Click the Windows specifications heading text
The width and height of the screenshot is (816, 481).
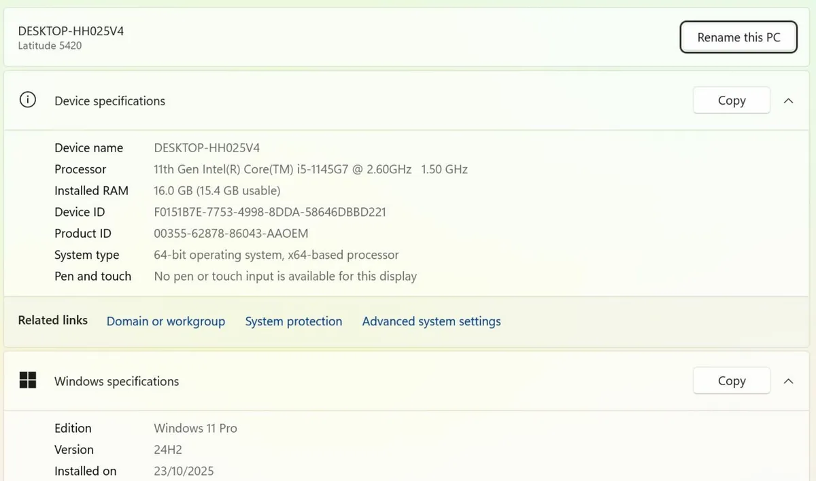pos(116,381)
